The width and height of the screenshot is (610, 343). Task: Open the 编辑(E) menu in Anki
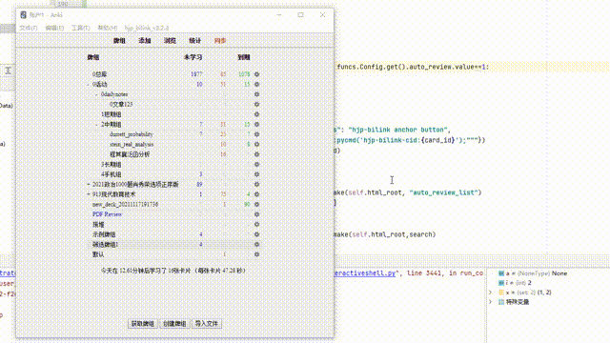[x=54, y=28]
